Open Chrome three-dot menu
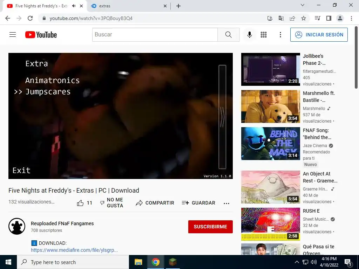This screenshot has height=269, width=359. [351, 18]
